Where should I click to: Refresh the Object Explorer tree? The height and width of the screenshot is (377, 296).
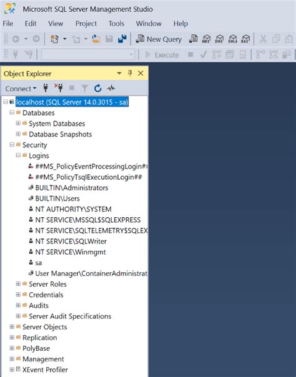(x=97, y=88)
